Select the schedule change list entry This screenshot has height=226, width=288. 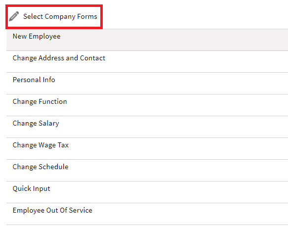[147, 170]
